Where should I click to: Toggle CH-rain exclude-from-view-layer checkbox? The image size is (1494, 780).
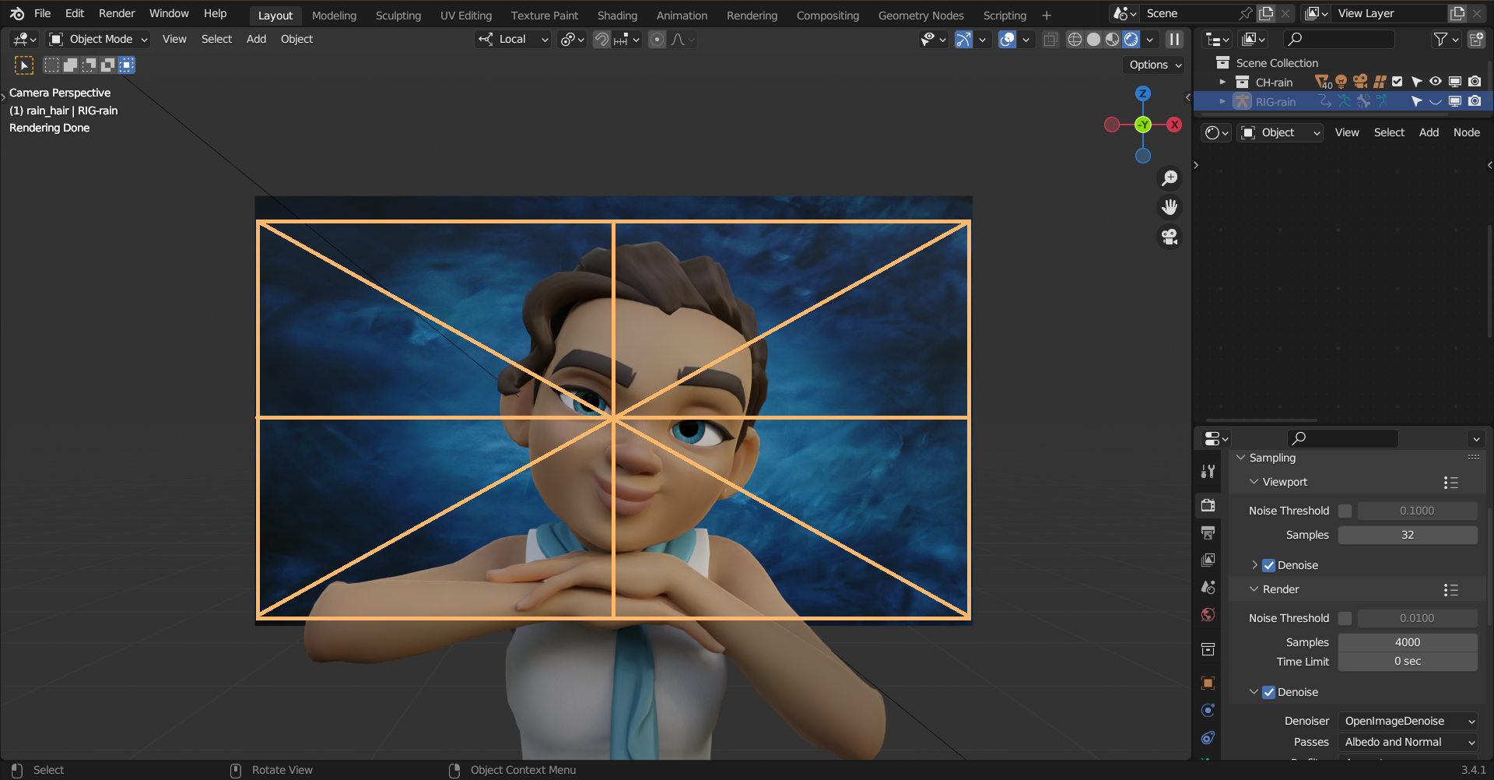click(x=1398, y=82)
